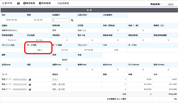Open product code 300000002000 link
This screenshot has height=103, width=178.
(x=20, y=89)
